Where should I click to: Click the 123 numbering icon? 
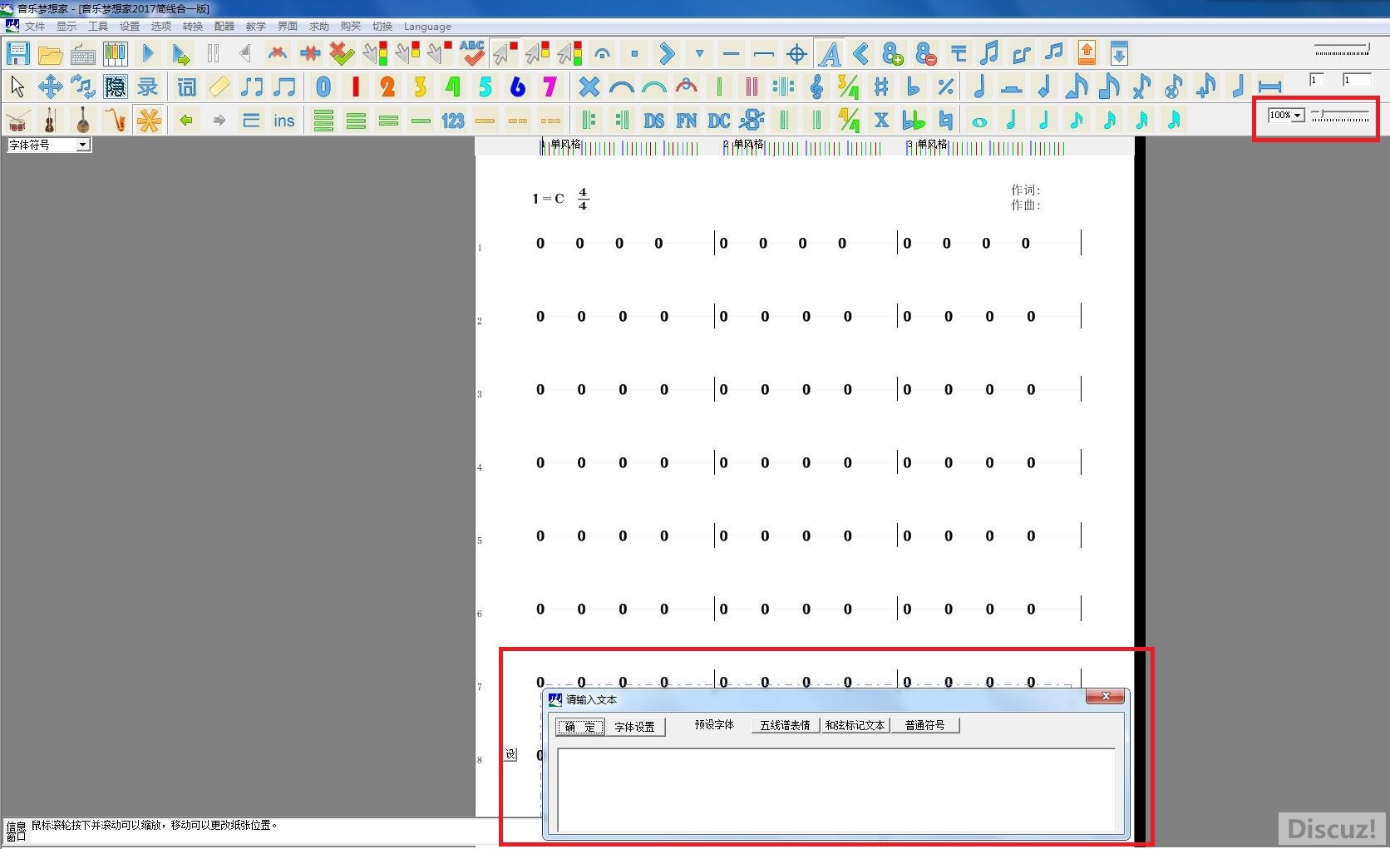pos(453,121)
